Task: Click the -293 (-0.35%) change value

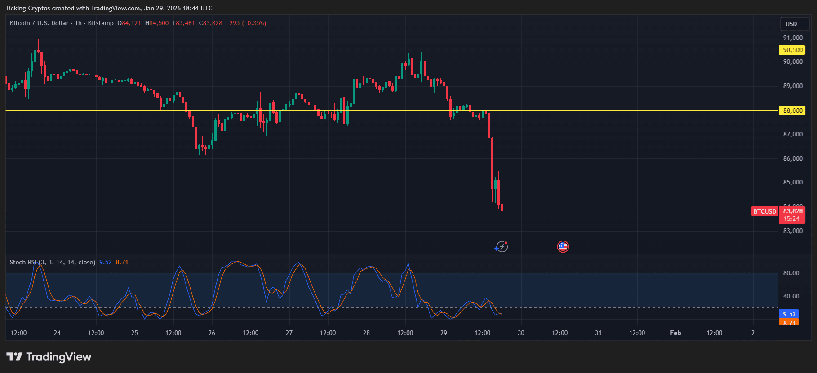Action: coord(246,23)
